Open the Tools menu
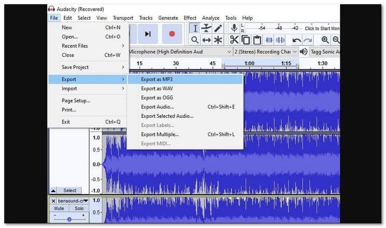The height and width of the screenshot is (228, 386). click(x=231, y=18)
